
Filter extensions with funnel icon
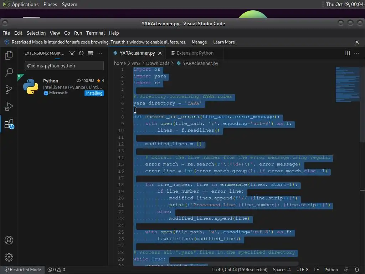click(72, 53)
